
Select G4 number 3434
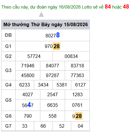[x=43, y=85]
